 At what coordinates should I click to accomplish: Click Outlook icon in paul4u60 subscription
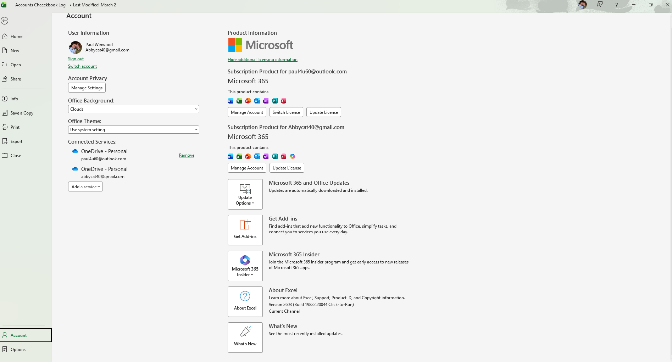(257, 101)
